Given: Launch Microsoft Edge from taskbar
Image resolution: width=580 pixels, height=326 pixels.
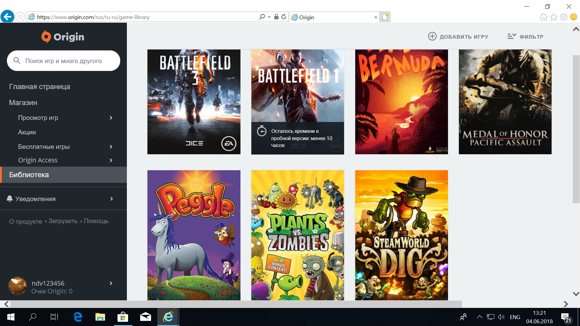Looking at the screenshot, I should click(78, 317).
